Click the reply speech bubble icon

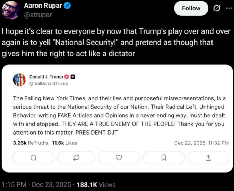click(33, 157)
